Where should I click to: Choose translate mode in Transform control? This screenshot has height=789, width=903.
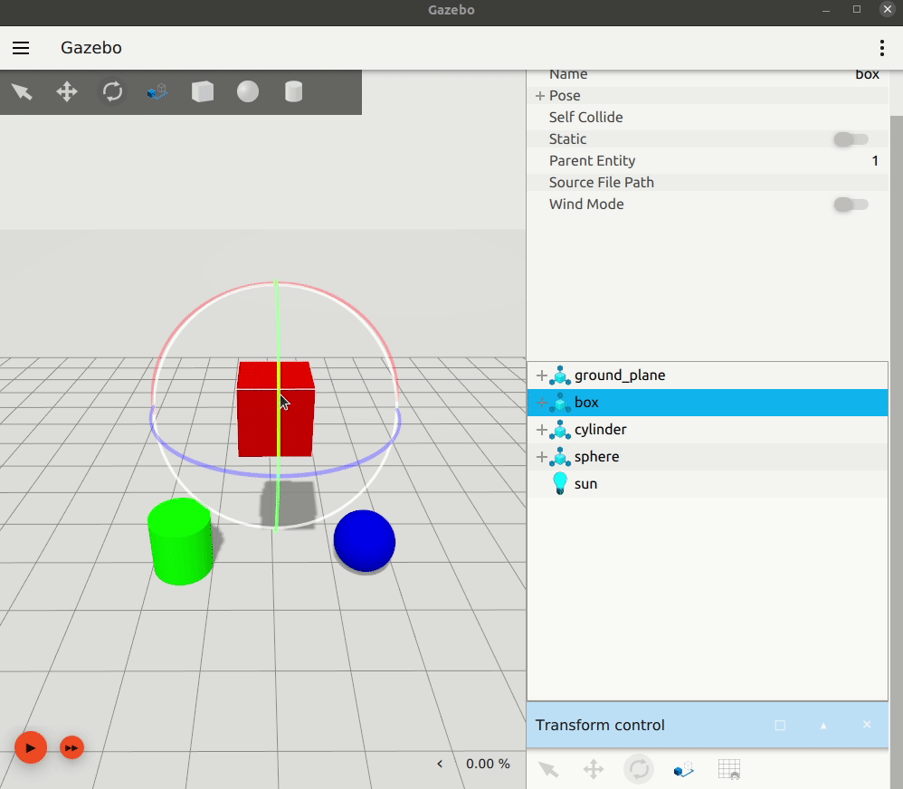point(594,769)
